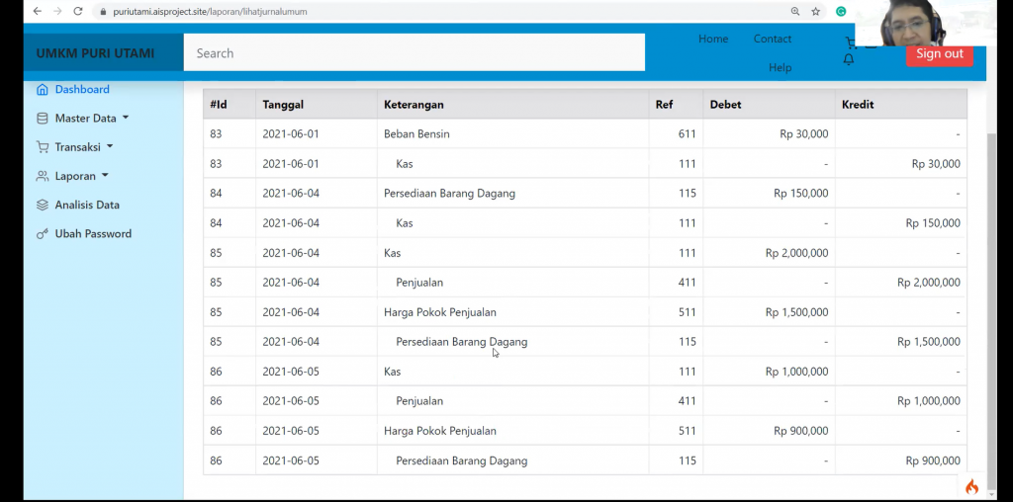Click Penjualan entry with Rp 2,000,000 kredit
The width and height of the screenshot is (1013, 502).
(x=419, y=283)
